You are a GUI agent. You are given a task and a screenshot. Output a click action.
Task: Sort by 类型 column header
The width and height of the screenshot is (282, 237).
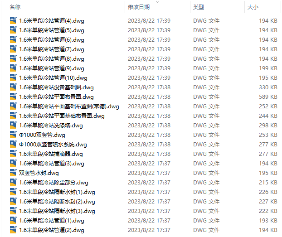coord(199,7)
